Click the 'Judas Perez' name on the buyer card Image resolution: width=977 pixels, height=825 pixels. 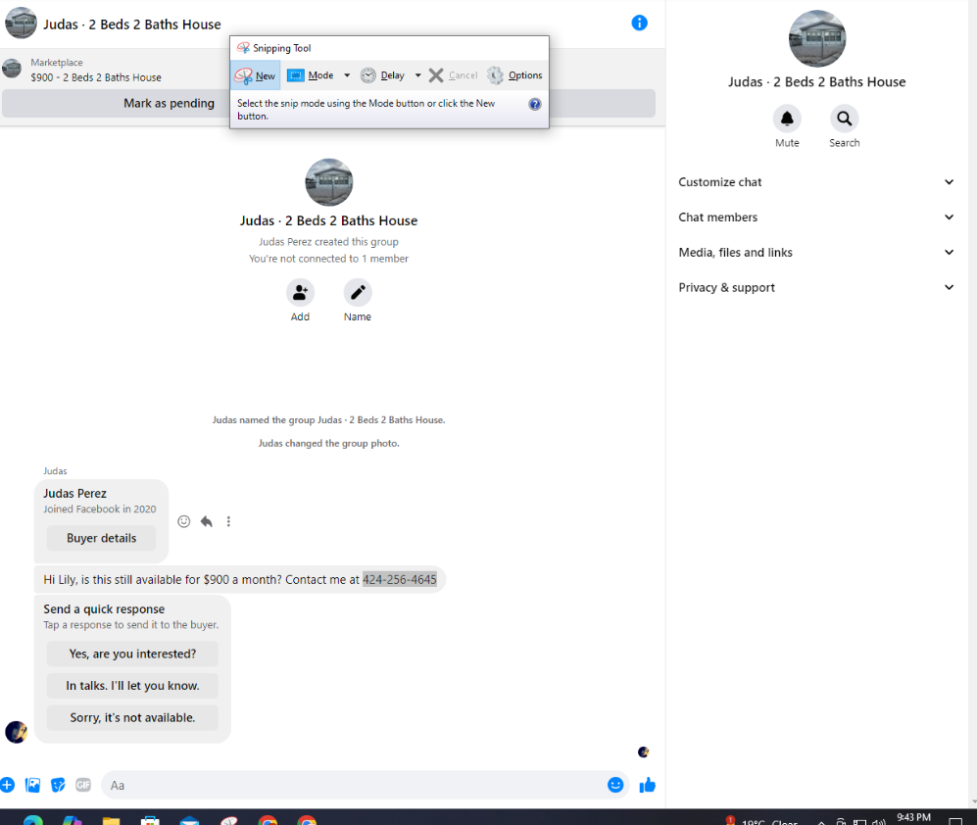coord(74,494)
